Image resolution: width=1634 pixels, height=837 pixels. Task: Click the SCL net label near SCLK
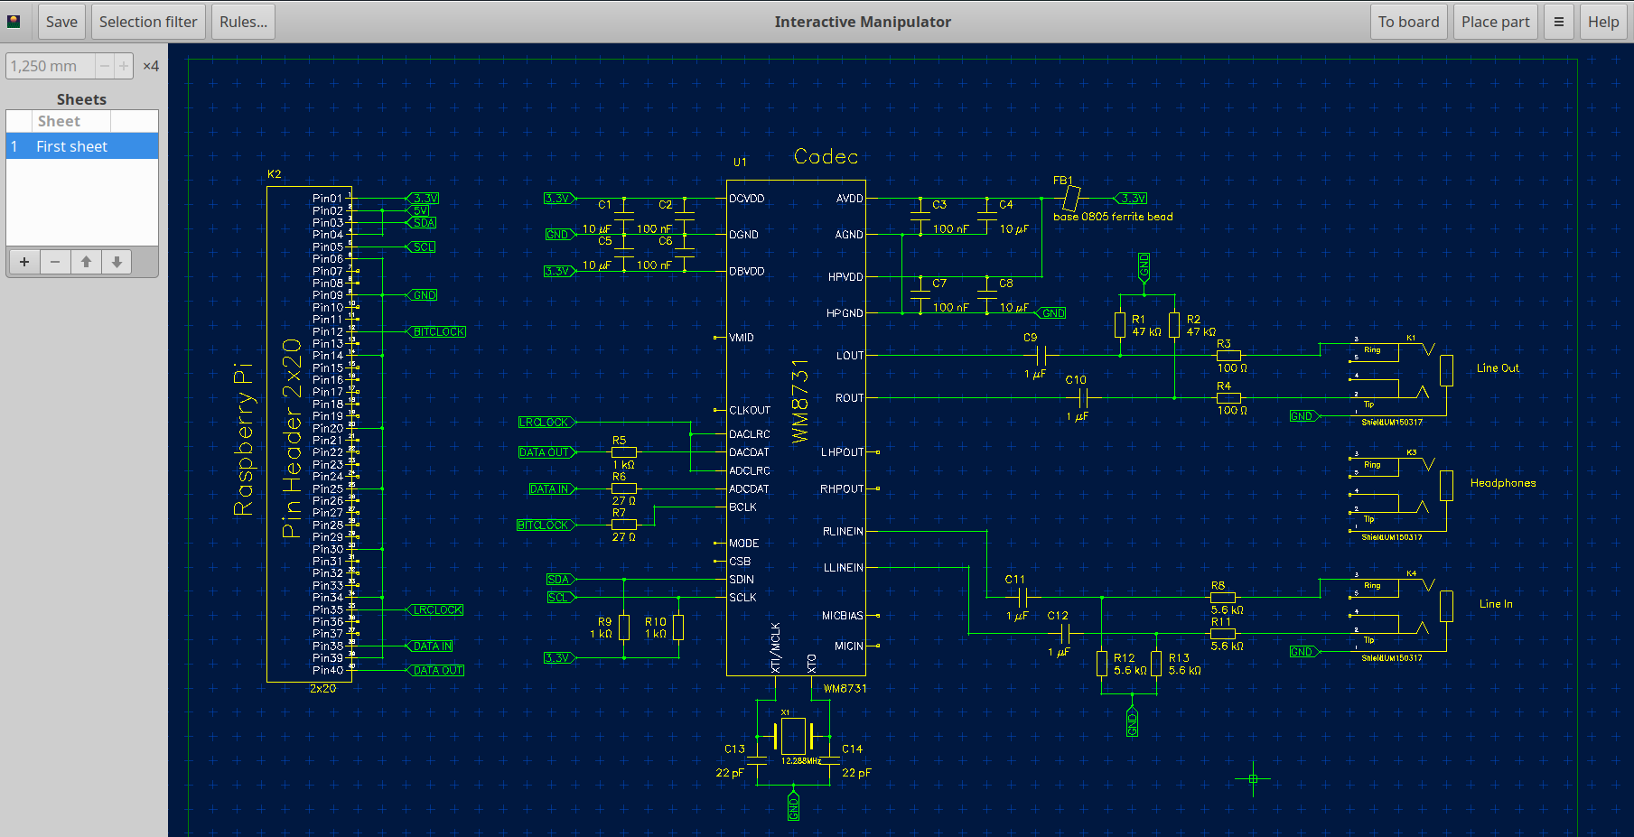[x=561, y=597]
